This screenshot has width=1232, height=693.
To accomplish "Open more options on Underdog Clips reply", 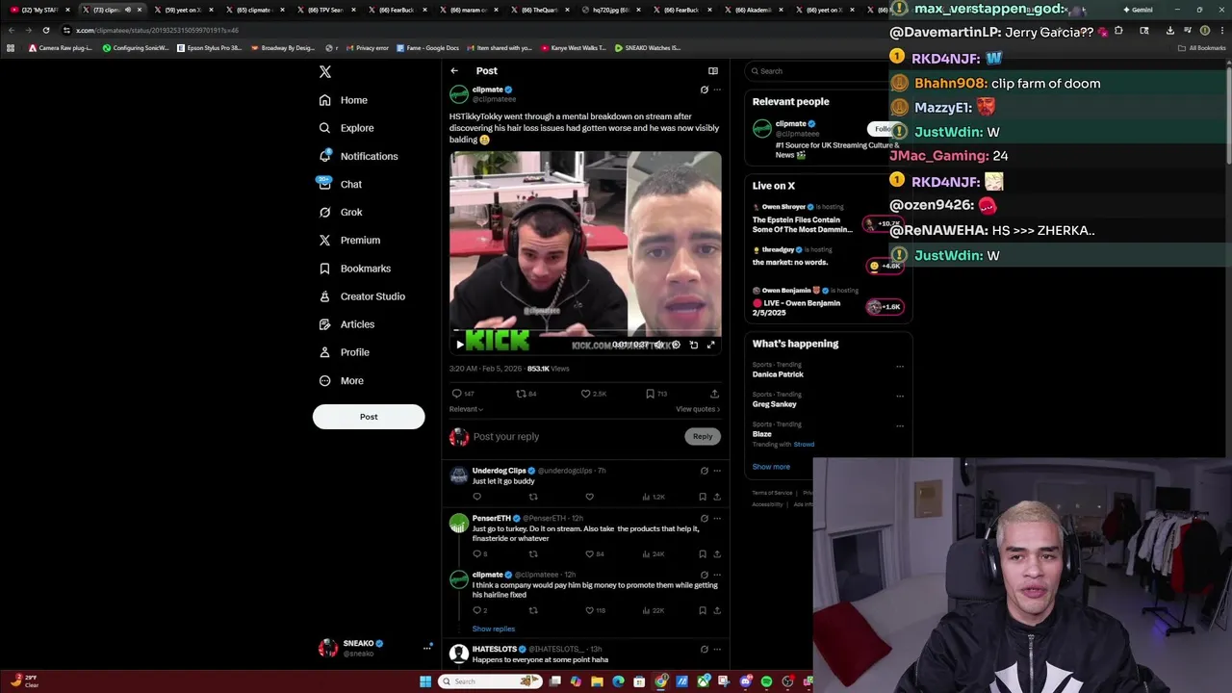I will pos(717,471).
